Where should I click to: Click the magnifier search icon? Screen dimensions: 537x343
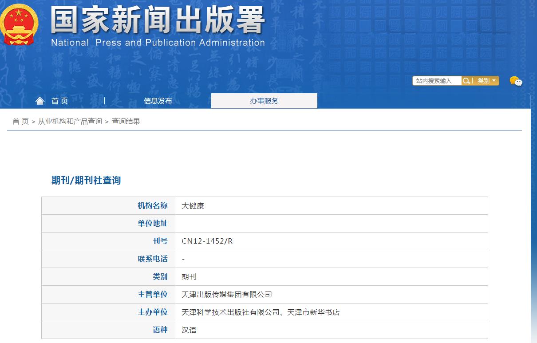pyautogui.click(x=466, y=80)
